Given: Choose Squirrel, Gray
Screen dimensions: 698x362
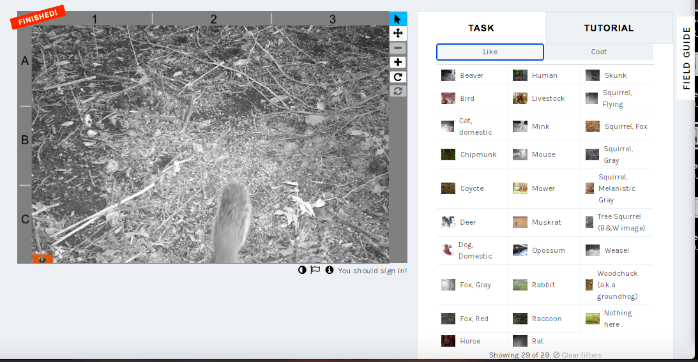Looking at the screenshot, I should tap(616, 155).
